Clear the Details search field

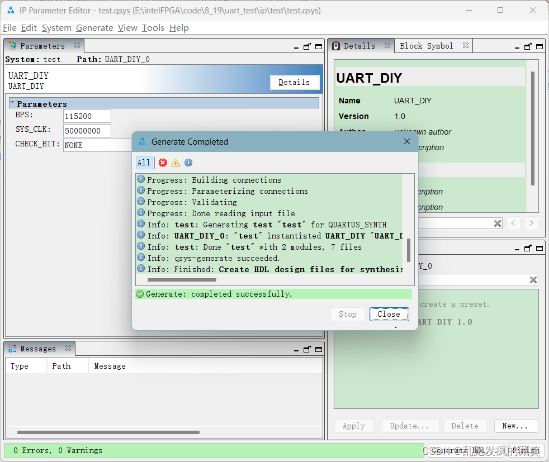[498, 223]
